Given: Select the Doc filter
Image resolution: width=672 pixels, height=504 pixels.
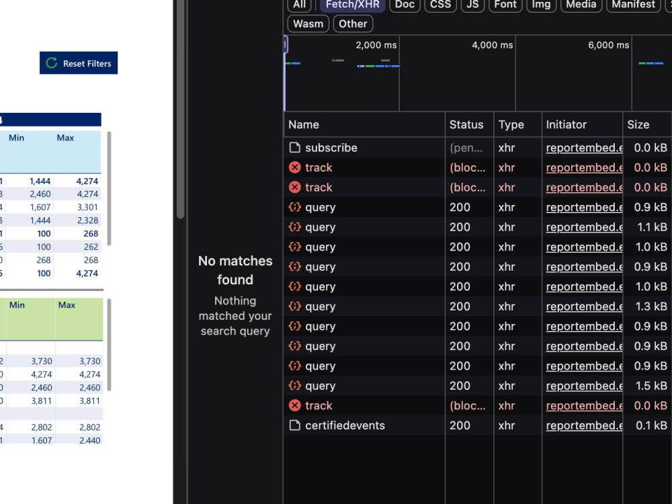Looking at the screenshot, I should click(405, 5).
